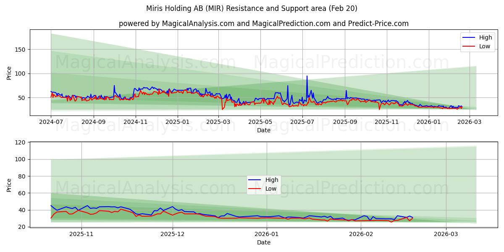Screen dimensions: 504x252
Task: Click the '2025-11' x-axis label on the top chart
Action: (x=387, y=122)
